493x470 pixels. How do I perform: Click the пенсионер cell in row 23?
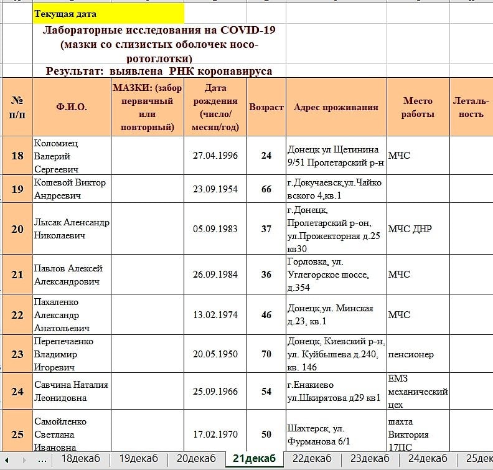(x=418, y=354)
